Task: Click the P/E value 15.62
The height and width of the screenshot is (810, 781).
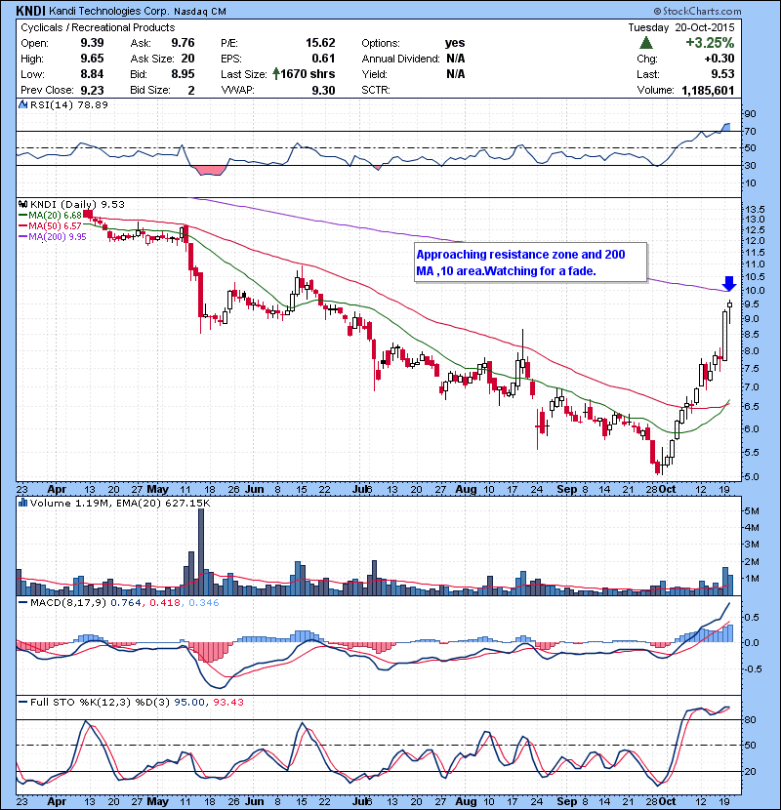Action: pyautogui.click(x=320, y=43)
